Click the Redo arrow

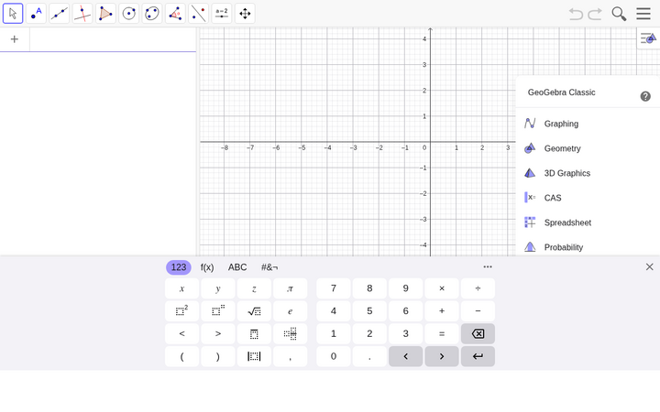(595, 14)
